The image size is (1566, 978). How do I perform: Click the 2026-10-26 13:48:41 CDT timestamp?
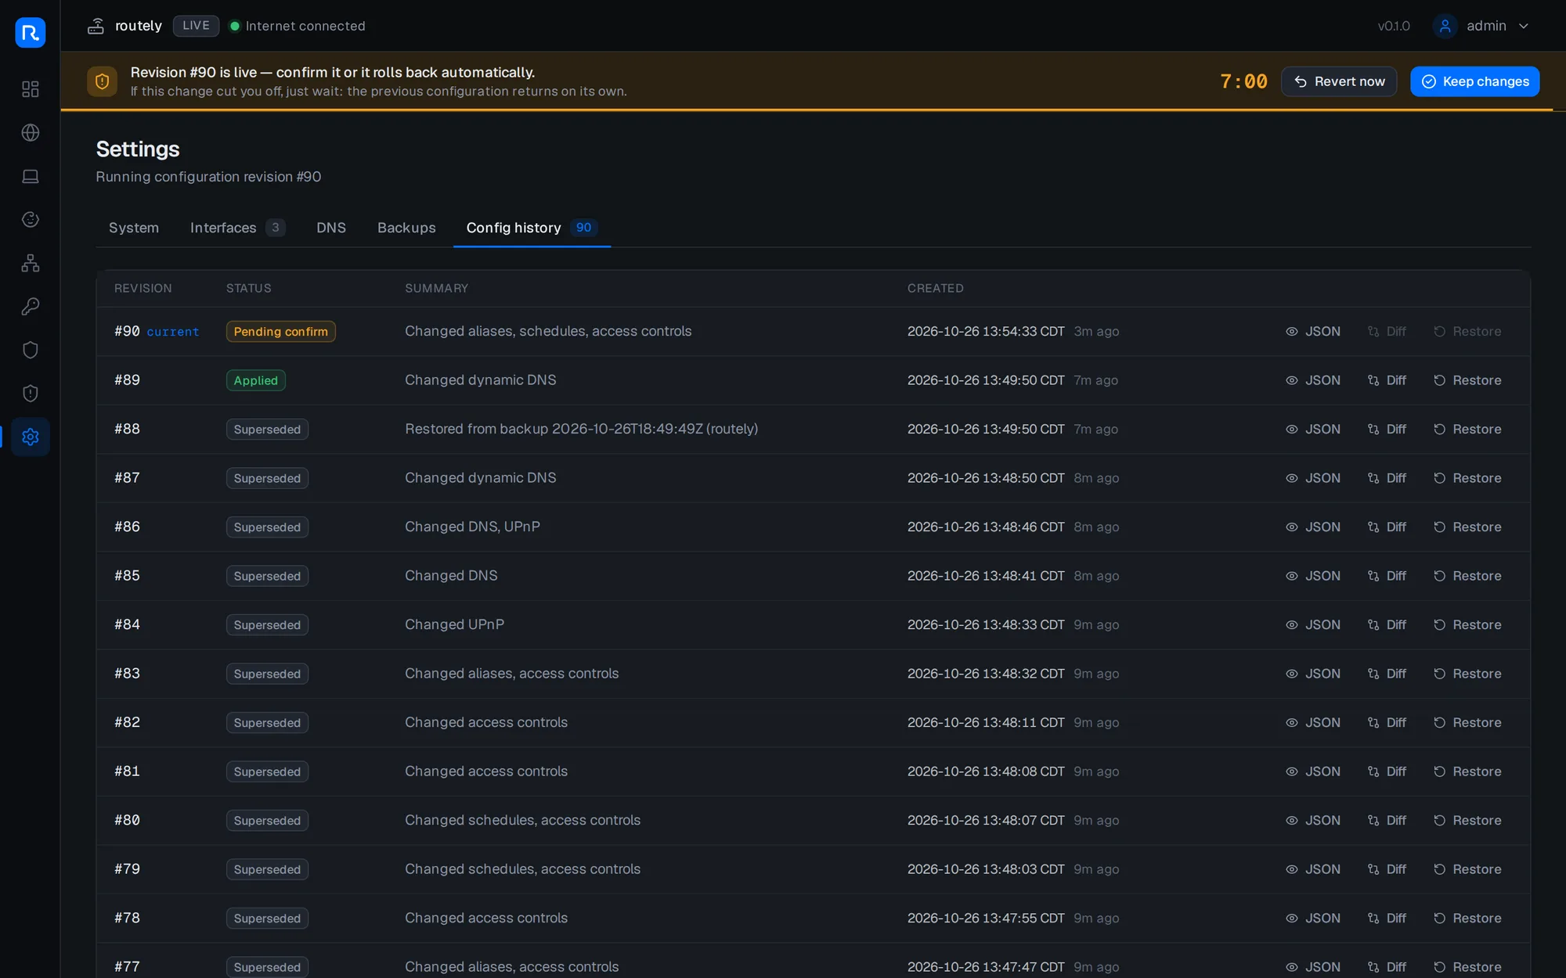986,576
